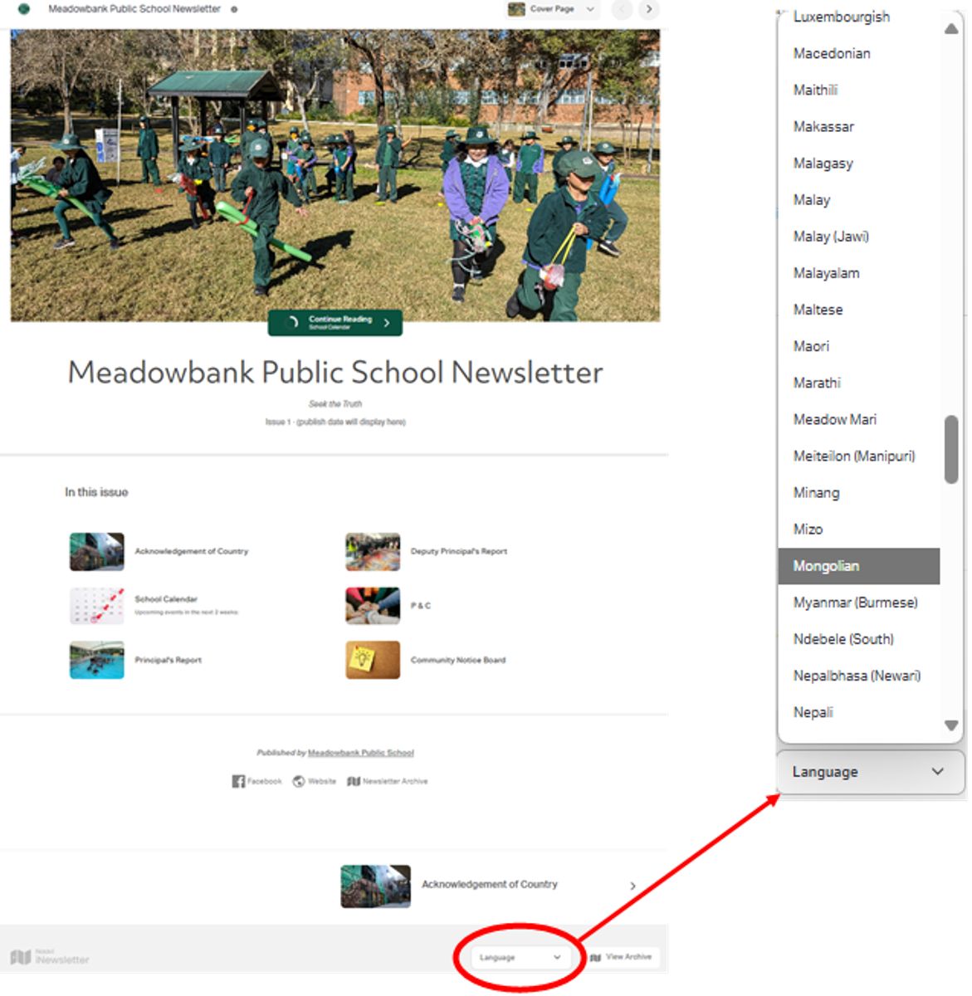Click the chevron beside the next article bar

pos(633,886)
